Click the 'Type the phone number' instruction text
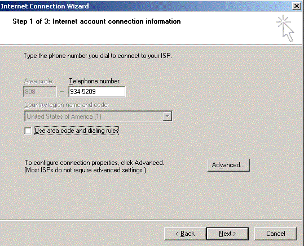Screen dimensions: 304x246 tap(98, 56)
